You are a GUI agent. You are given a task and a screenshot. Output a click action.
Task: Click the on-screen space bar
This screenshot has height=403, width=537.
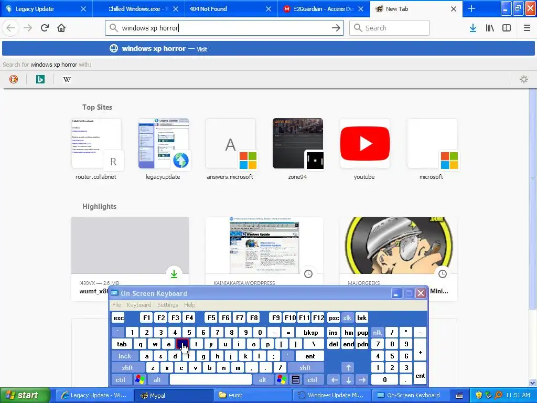pos(211,380)
